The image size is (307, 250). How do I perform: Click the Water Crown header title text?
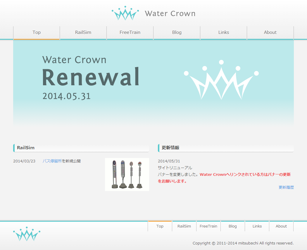point(170,13)
